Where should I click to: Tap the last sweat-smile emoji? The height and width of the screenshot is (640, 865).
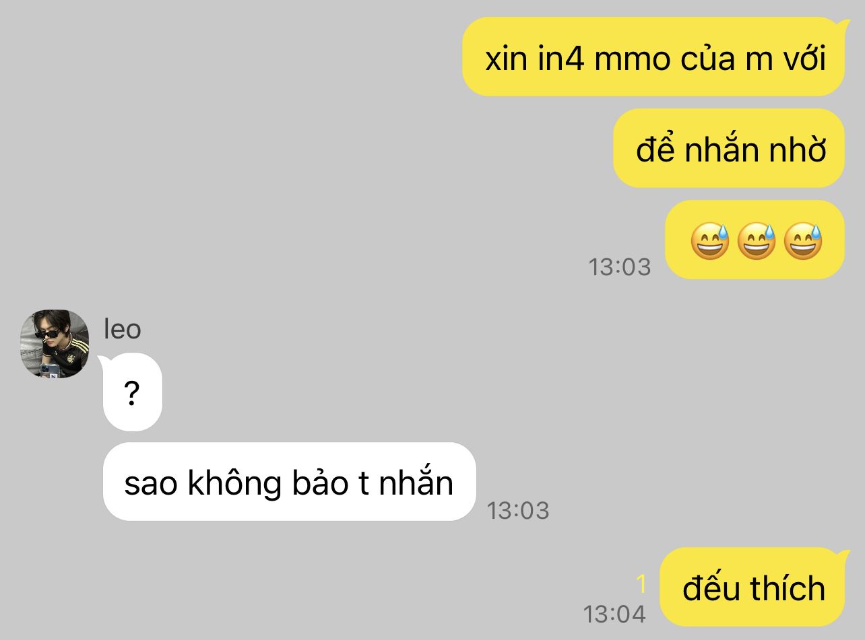pos(803,241)
